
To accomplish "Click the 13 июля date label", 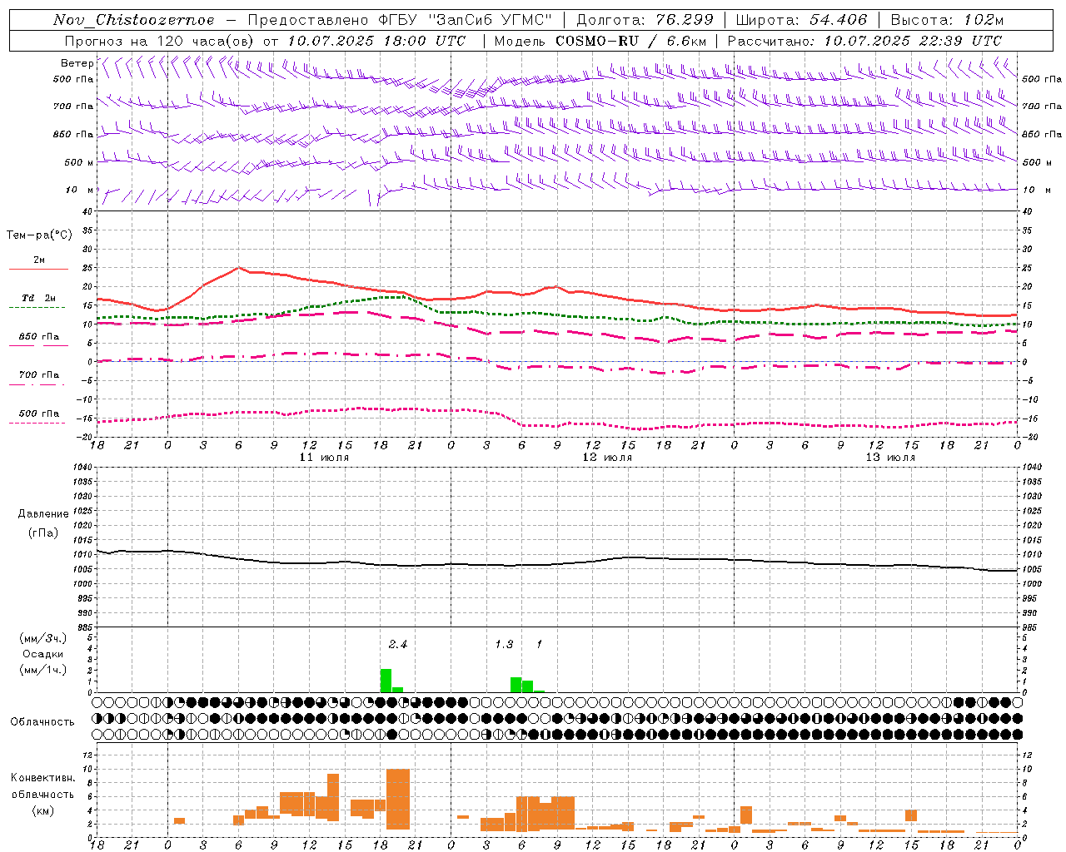I will click(x=890, y=458).
